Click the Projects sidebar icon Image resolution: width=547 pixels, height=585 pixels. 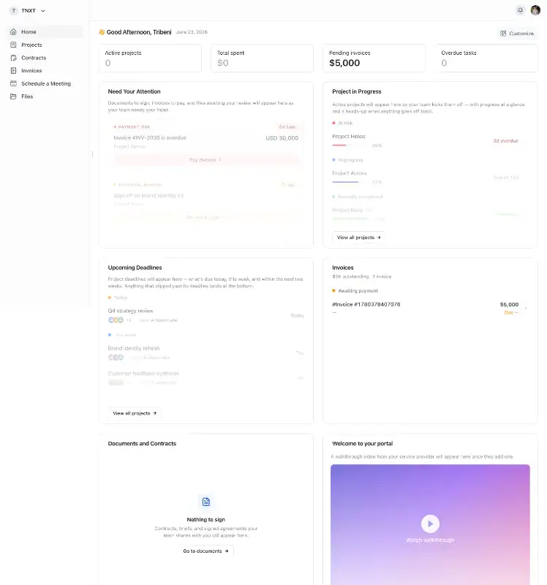pyautogui.click(x=13, y=45)
